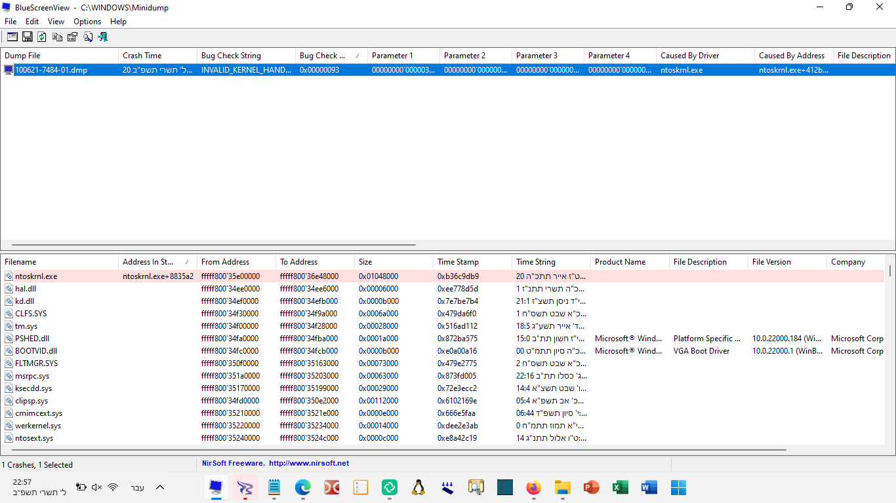Click the VGA Boot Driver description cell

(701, 351)
